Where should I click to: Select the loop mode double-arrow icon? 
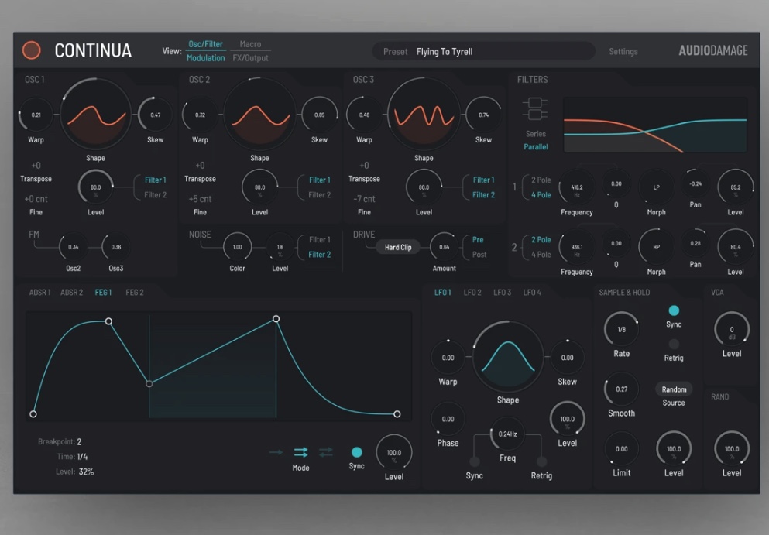click(x=300, y=451)
